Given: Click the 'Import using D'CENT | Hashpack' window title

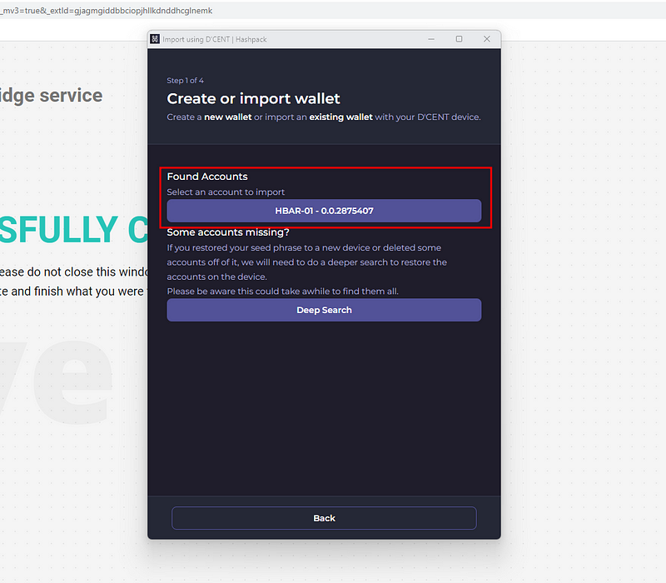Looking at the screenshot, I should (x=215, y=39).
